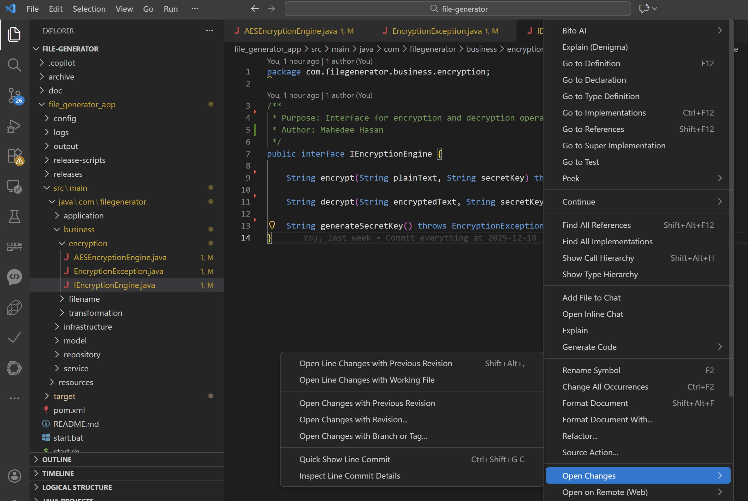
Task: Open the Run menu
Action: click(170, 9)
